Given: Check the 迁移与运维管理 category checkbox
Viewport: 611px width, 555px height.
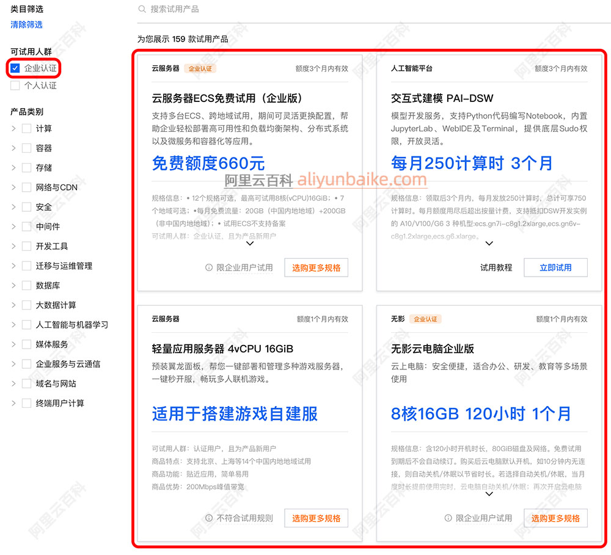Looking at the screenshot, I should click(x=26, y=266).
